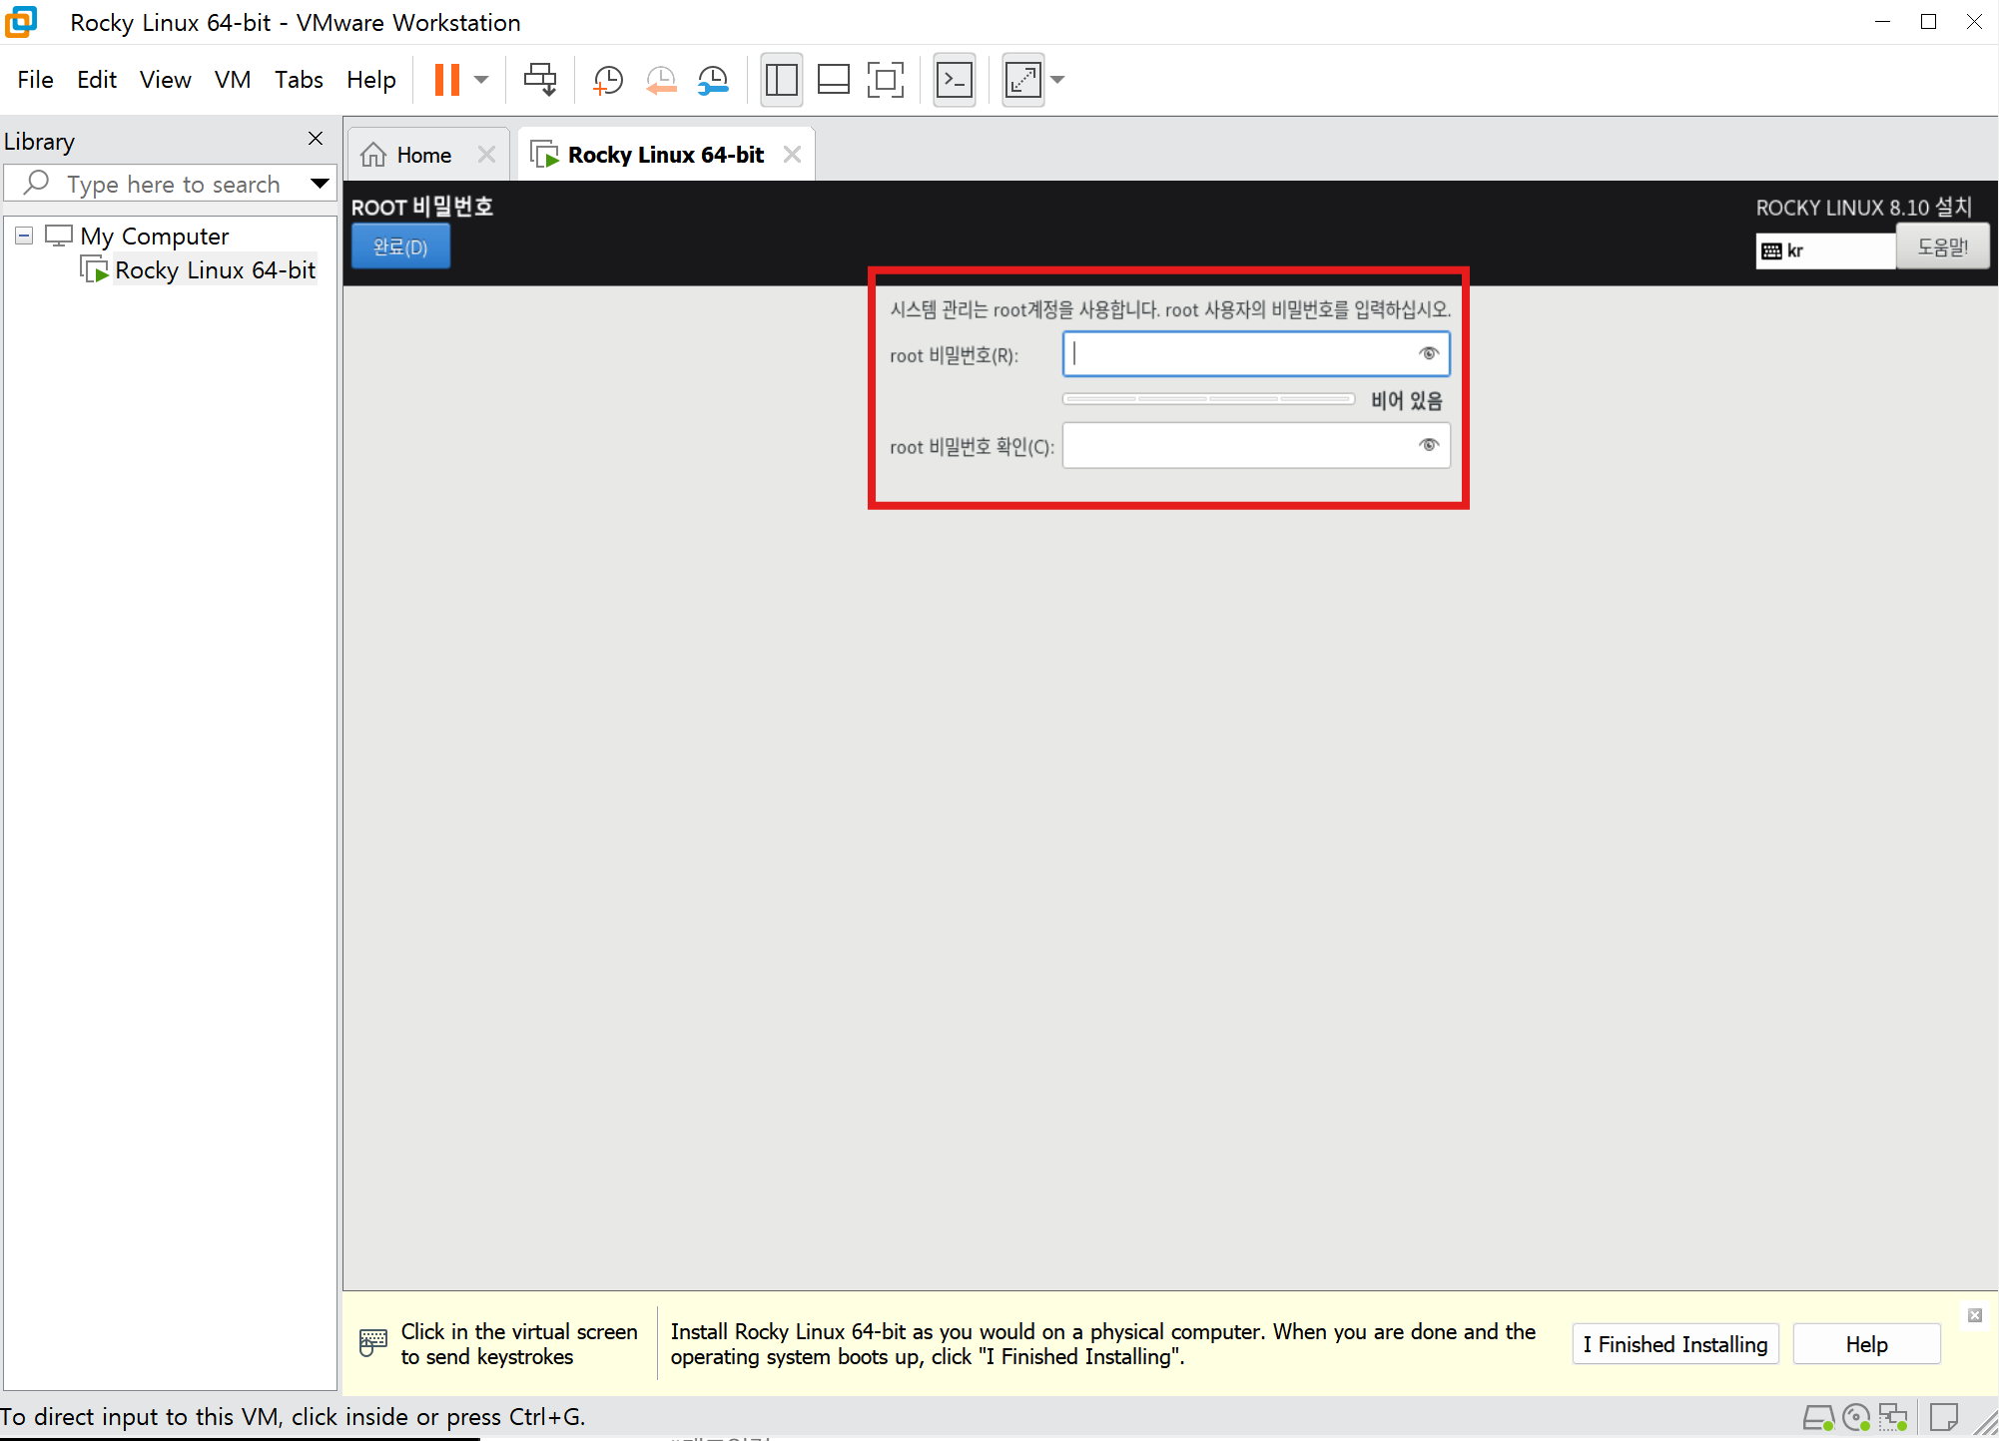Click the CD/DVD status bar icon

pyautogui.click(x=1855, y=1417)
